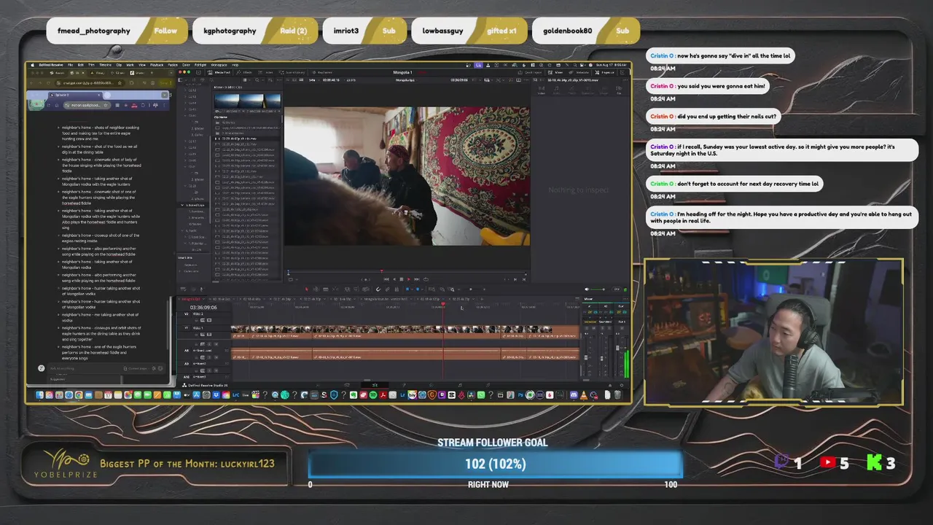Select the first media pool clip thumbnail
933x525 pixels.
coord(227,100)
